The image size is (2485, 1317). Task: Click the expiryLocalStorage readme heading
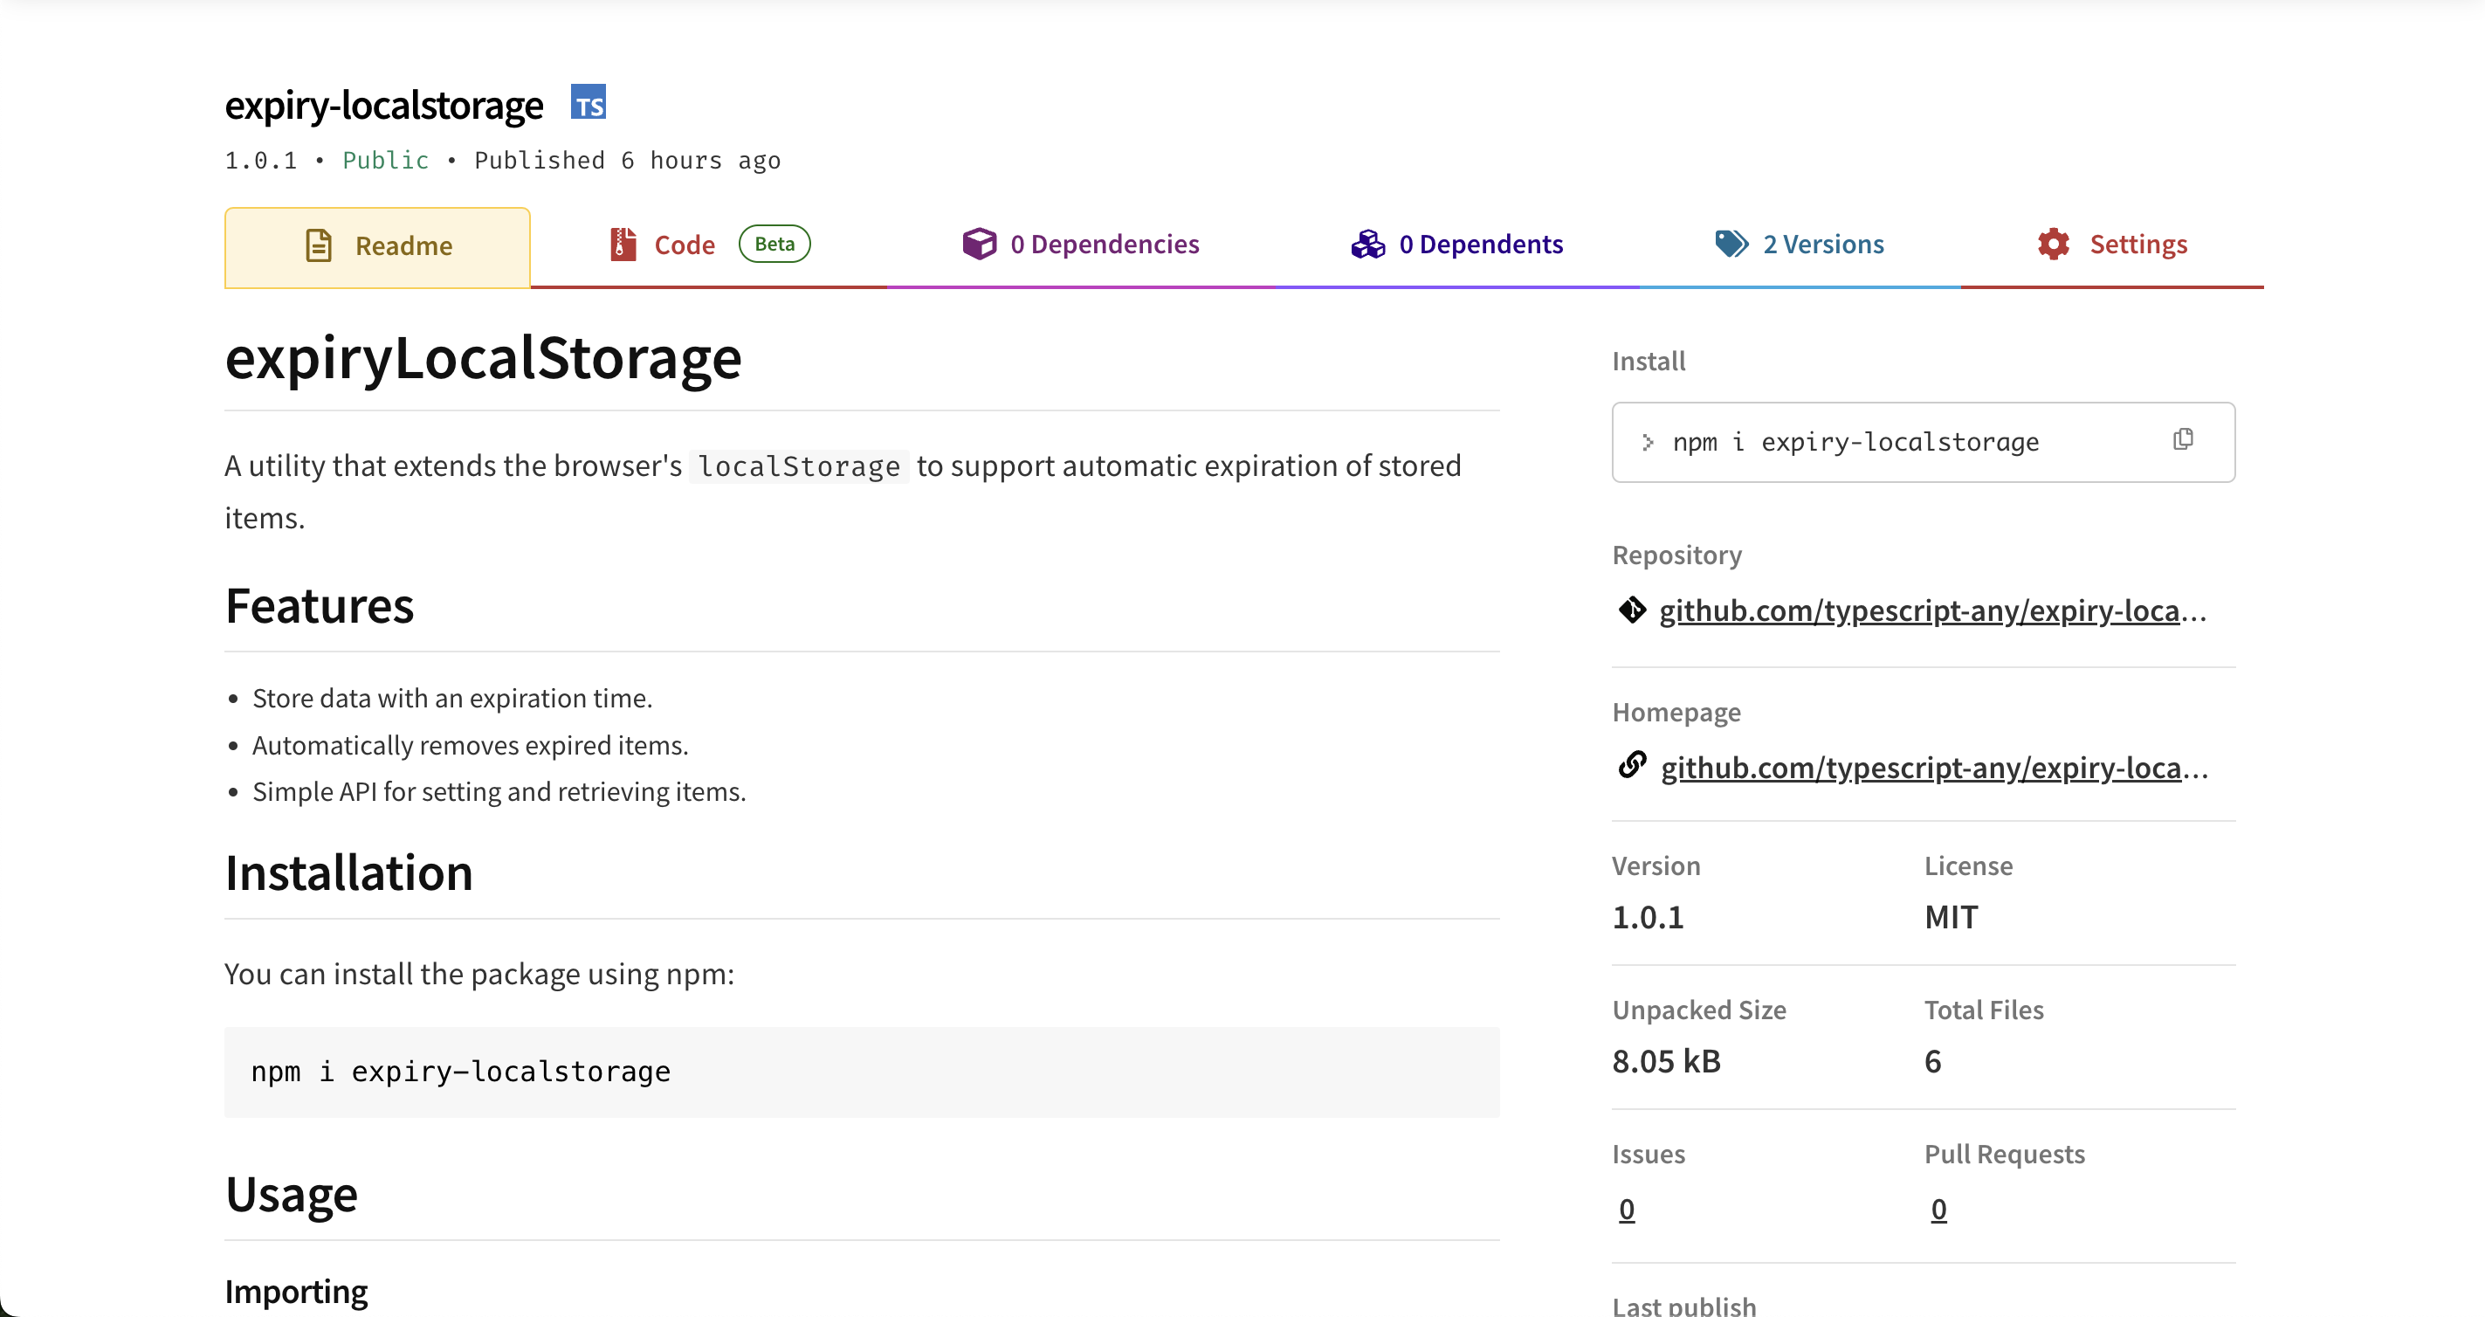[x=484, y=358]
